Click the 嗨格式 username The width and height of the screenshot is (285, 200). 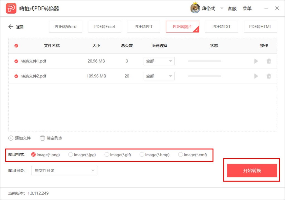pos(208,8)
